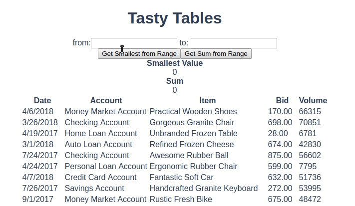The width and height of the screenshot is (355, 206).
Task: Select the Gorgeous Granite Chair cell
Action: 191,122
